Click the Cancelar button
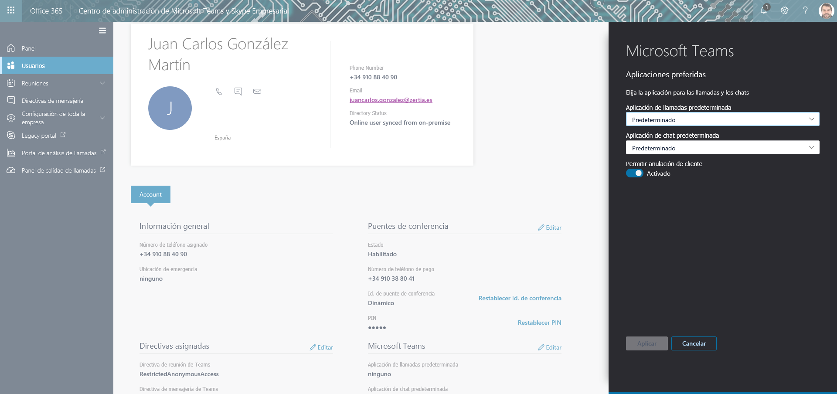 pos(693,343)
